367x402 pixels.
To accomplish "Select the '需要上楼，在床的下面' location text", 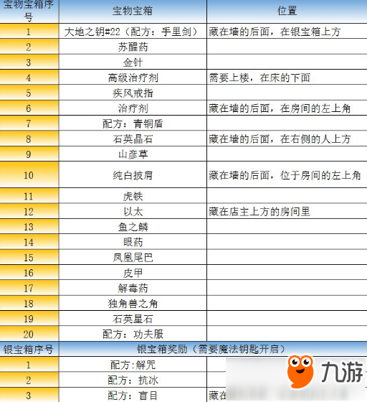I will click(259, 78).
